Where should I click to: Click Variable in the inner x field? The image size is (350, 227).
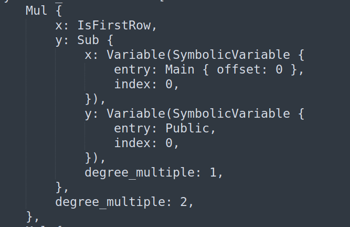(x=136, y=55)
